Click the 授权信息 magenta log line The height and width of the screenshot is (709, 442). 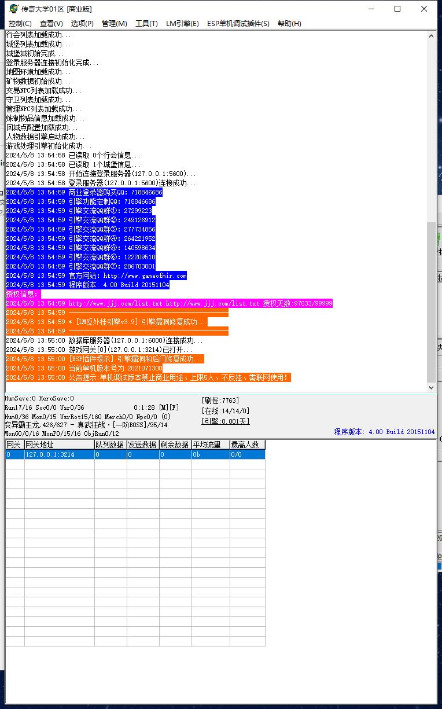click(x=23, y=294)
